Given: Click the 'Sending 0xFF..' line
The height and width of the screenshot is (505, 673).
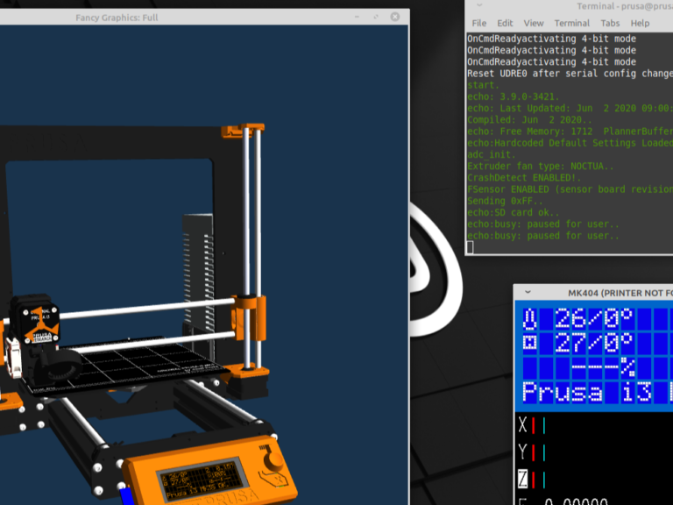Looking at the screenshot, I should [505, 201].
